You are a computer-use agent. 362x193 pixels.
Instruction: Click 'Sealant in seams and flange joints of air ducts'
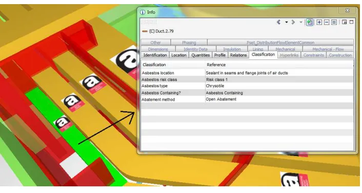247,73
